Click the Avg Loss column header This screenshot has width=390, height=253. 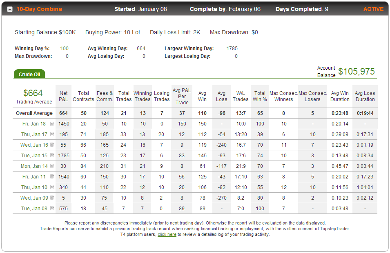221,96
